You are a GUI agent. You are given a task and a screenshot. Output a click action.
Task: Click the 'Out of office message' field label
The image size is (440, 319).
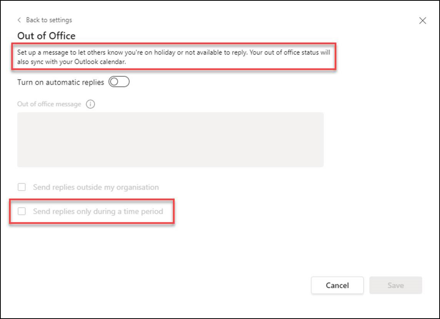(x=49, y=104)
